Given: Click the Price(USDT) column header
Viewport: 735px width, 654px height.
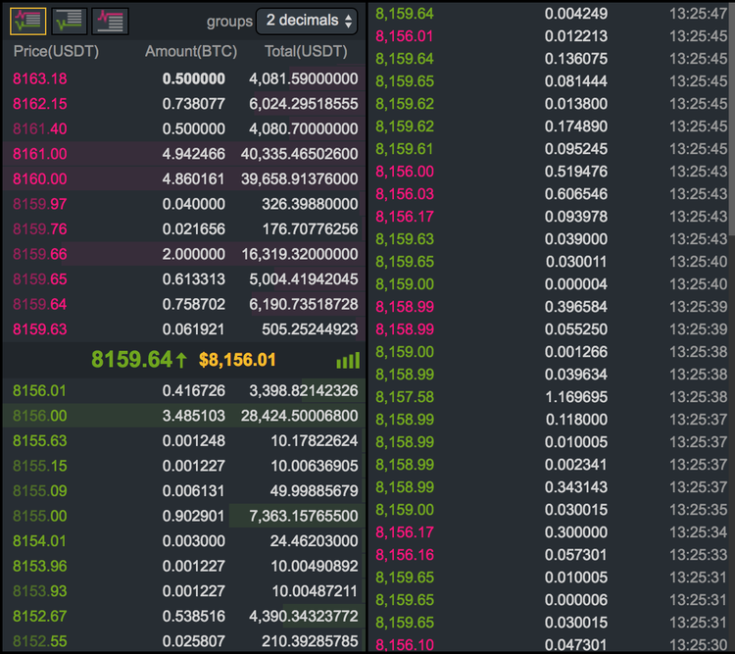Looking at the screenshot, I should (56, 51).
